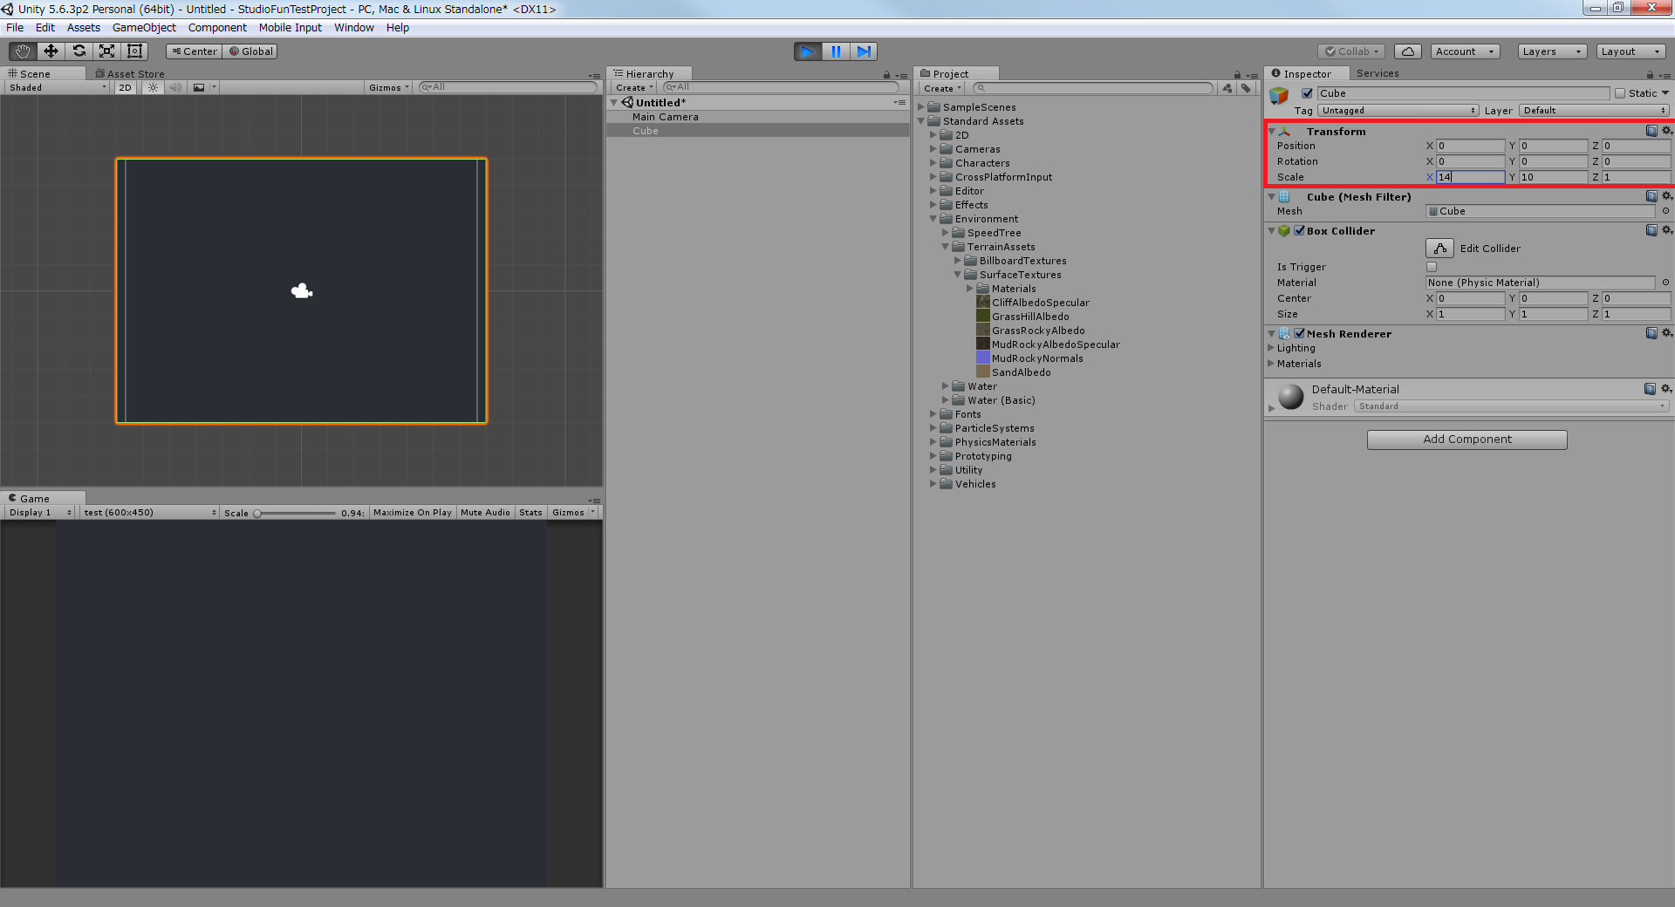1675x907 pixels.
Task: Open the Layers dropdown
Action: click(x=1552, y=51)
